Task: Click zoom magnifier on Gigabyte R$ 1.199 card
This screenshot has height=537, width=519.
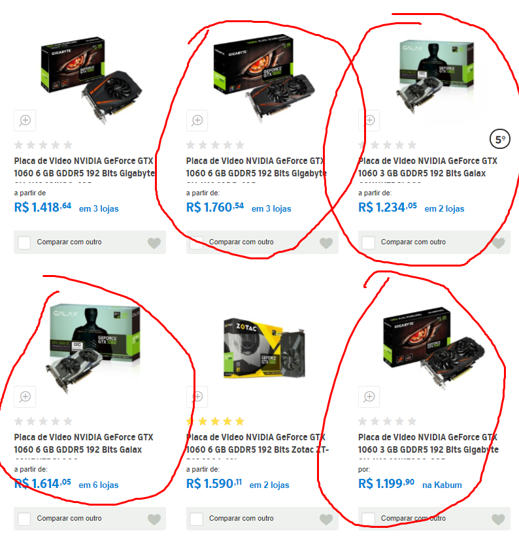Action: click(x=369, y=397)
